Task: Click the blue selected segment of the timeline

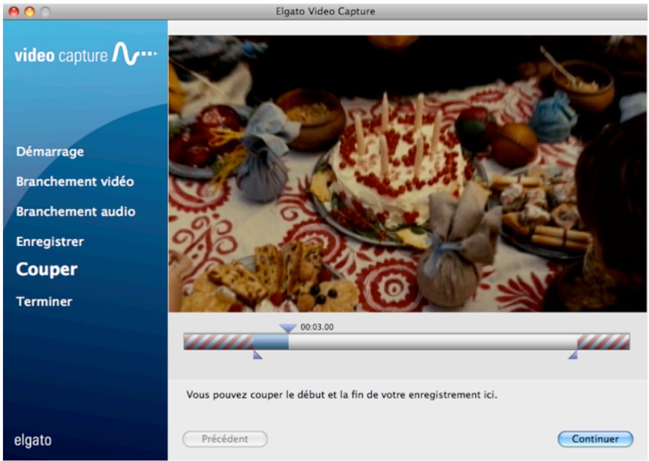Action: (x=272, y=341)
